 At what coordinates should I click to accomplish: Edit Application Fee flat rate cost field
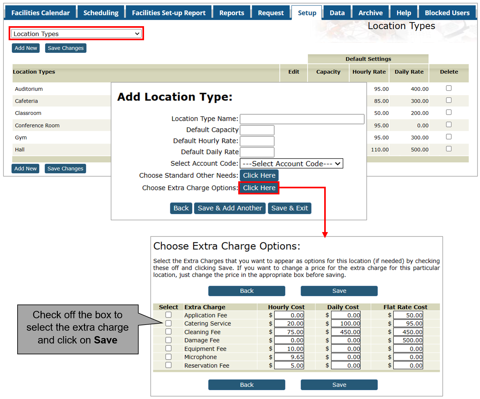click(408, 315)
